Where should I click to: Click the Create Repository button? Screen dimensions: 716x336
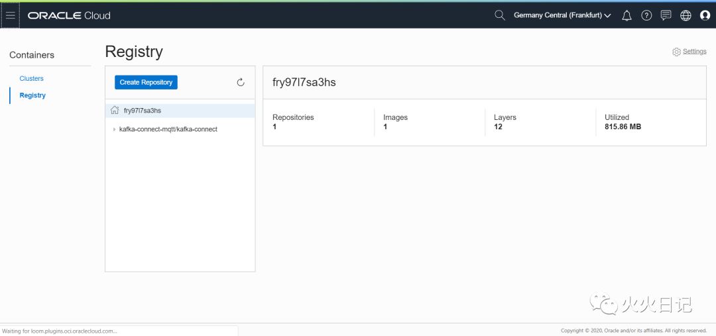click(146, 82)
